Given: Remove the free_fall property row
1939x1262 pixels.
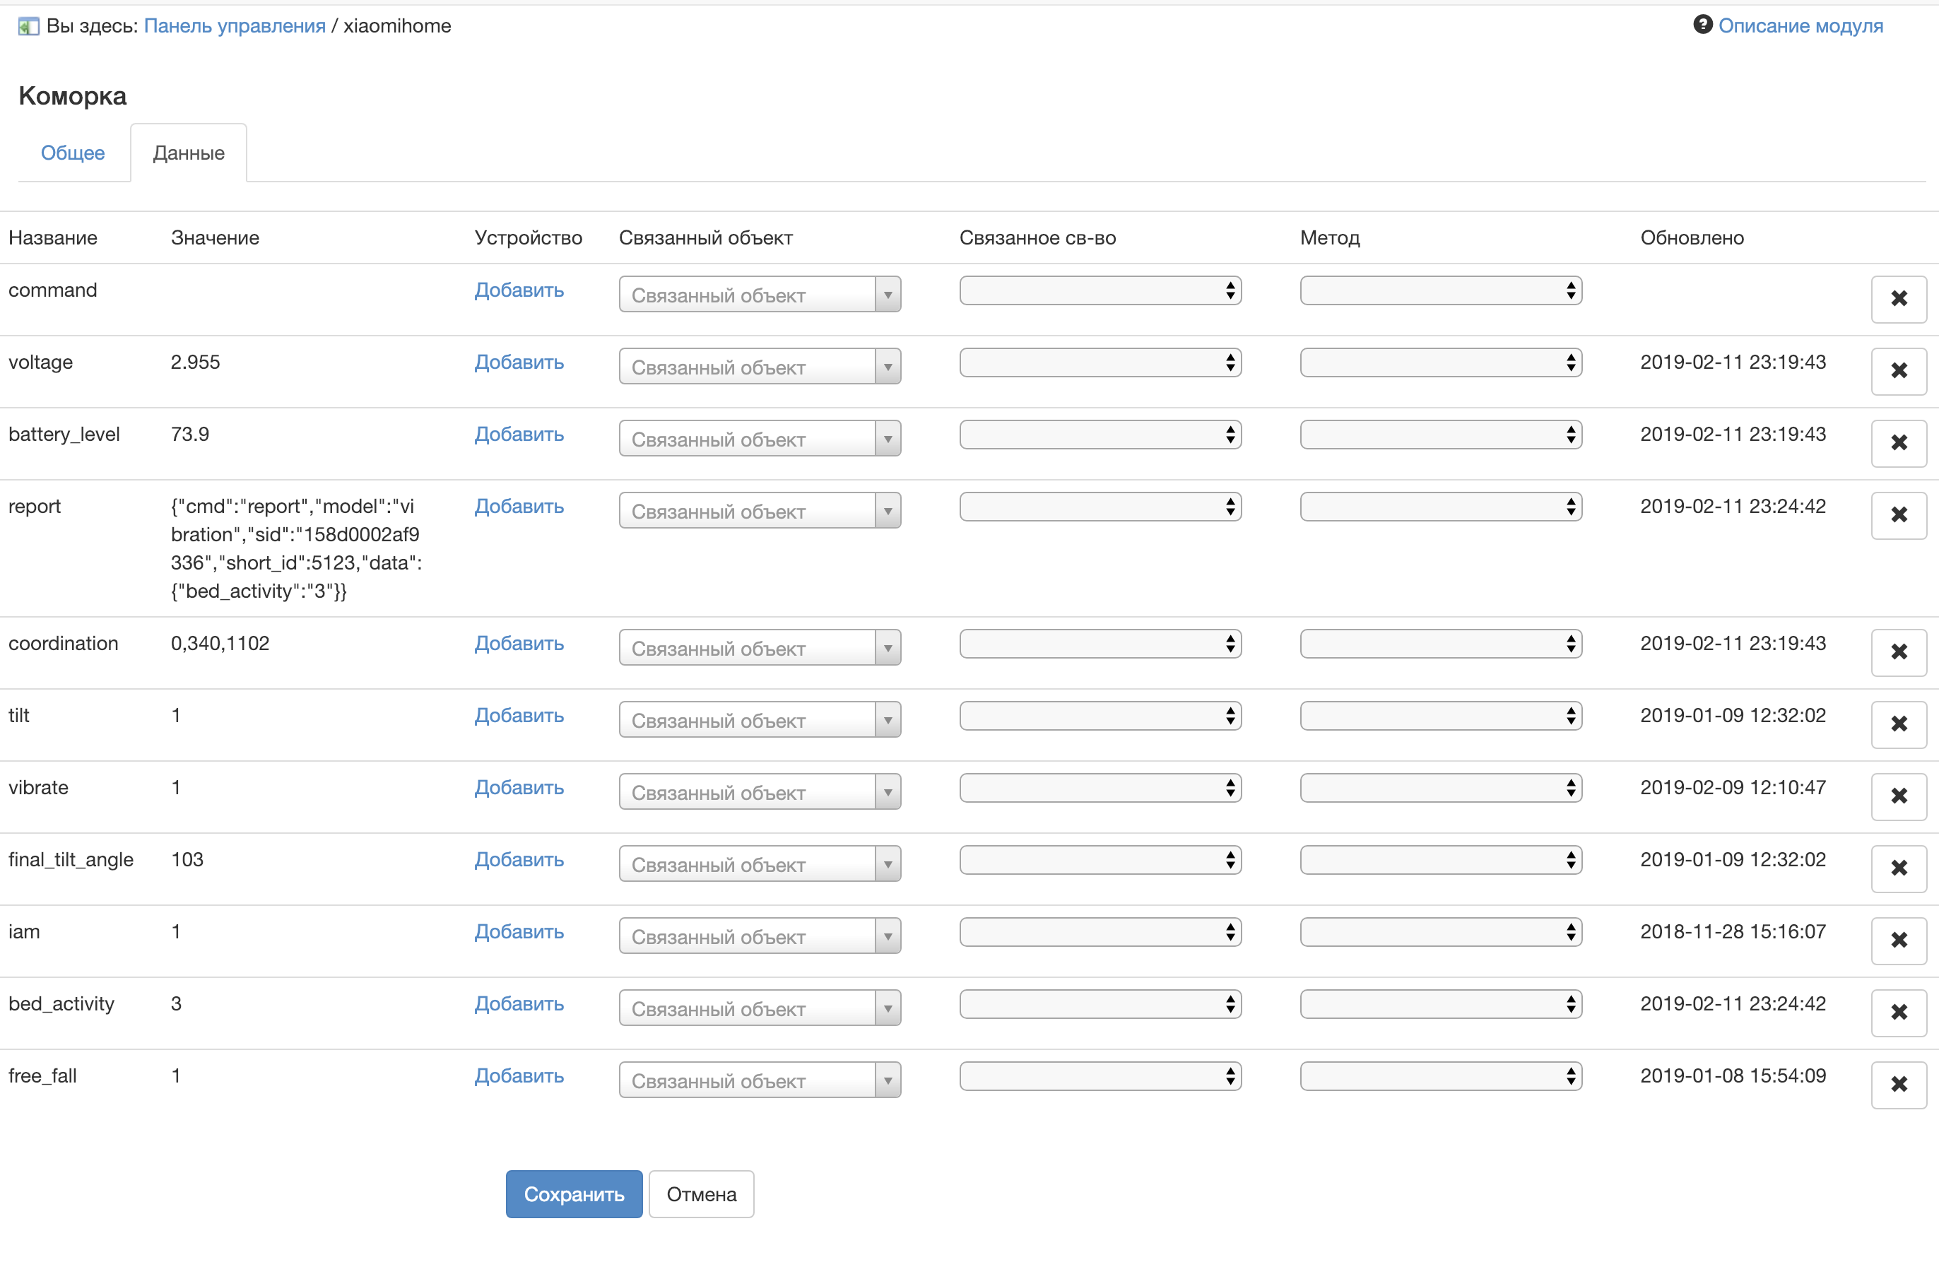Looking at the screenshot, I should pyautogui.click(x=1897, y=1085).
